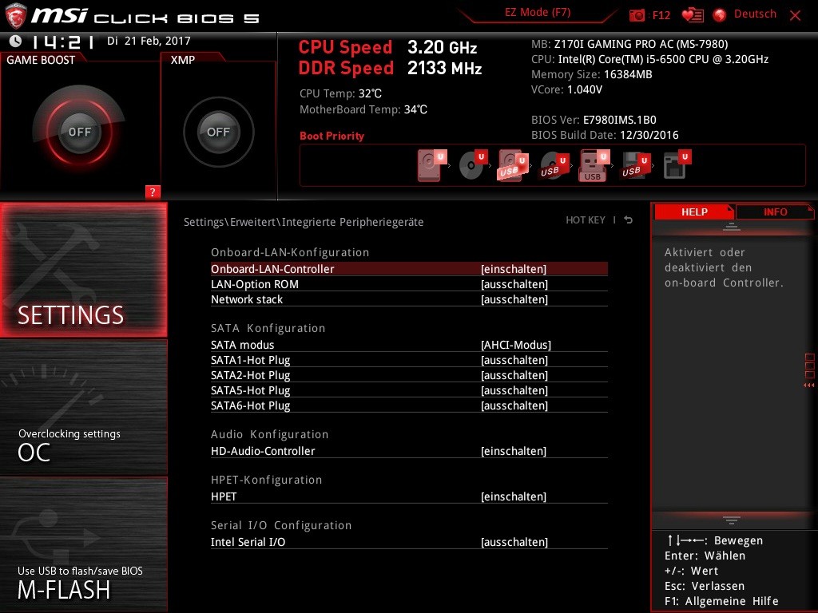This screenshot has height=613, width=818.
Task: Open the SETTINGS section
Action: (83, 270)
